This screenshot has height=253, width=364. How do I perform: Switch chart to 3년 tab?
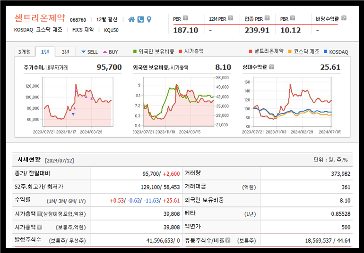(x=65, y=51)
